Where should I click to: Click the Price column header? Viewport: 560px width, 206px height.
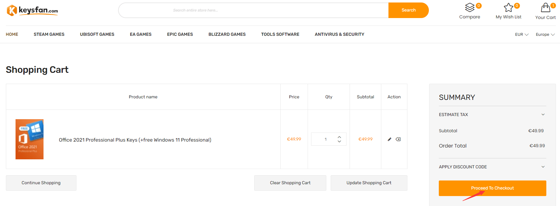point(294,97)
